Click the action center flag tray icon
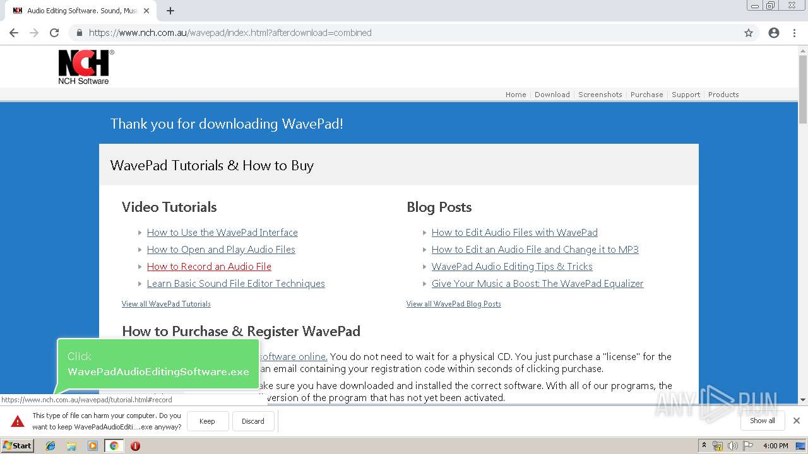 click(x=747, y=446)
